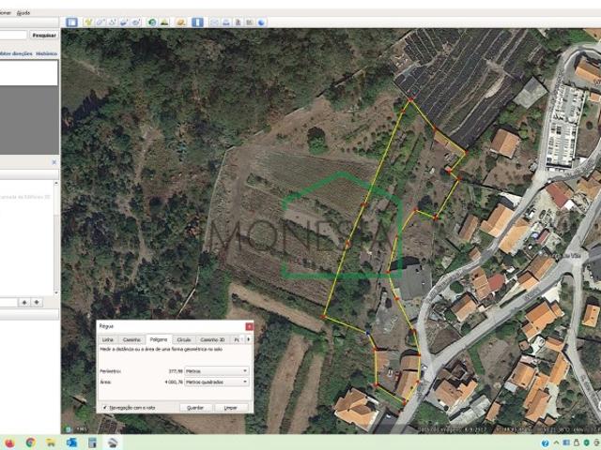The width and height of the screenshot is (601, 450).
Task: Click the 'Pesquisar' search button
Action: (x=44, y=35)
